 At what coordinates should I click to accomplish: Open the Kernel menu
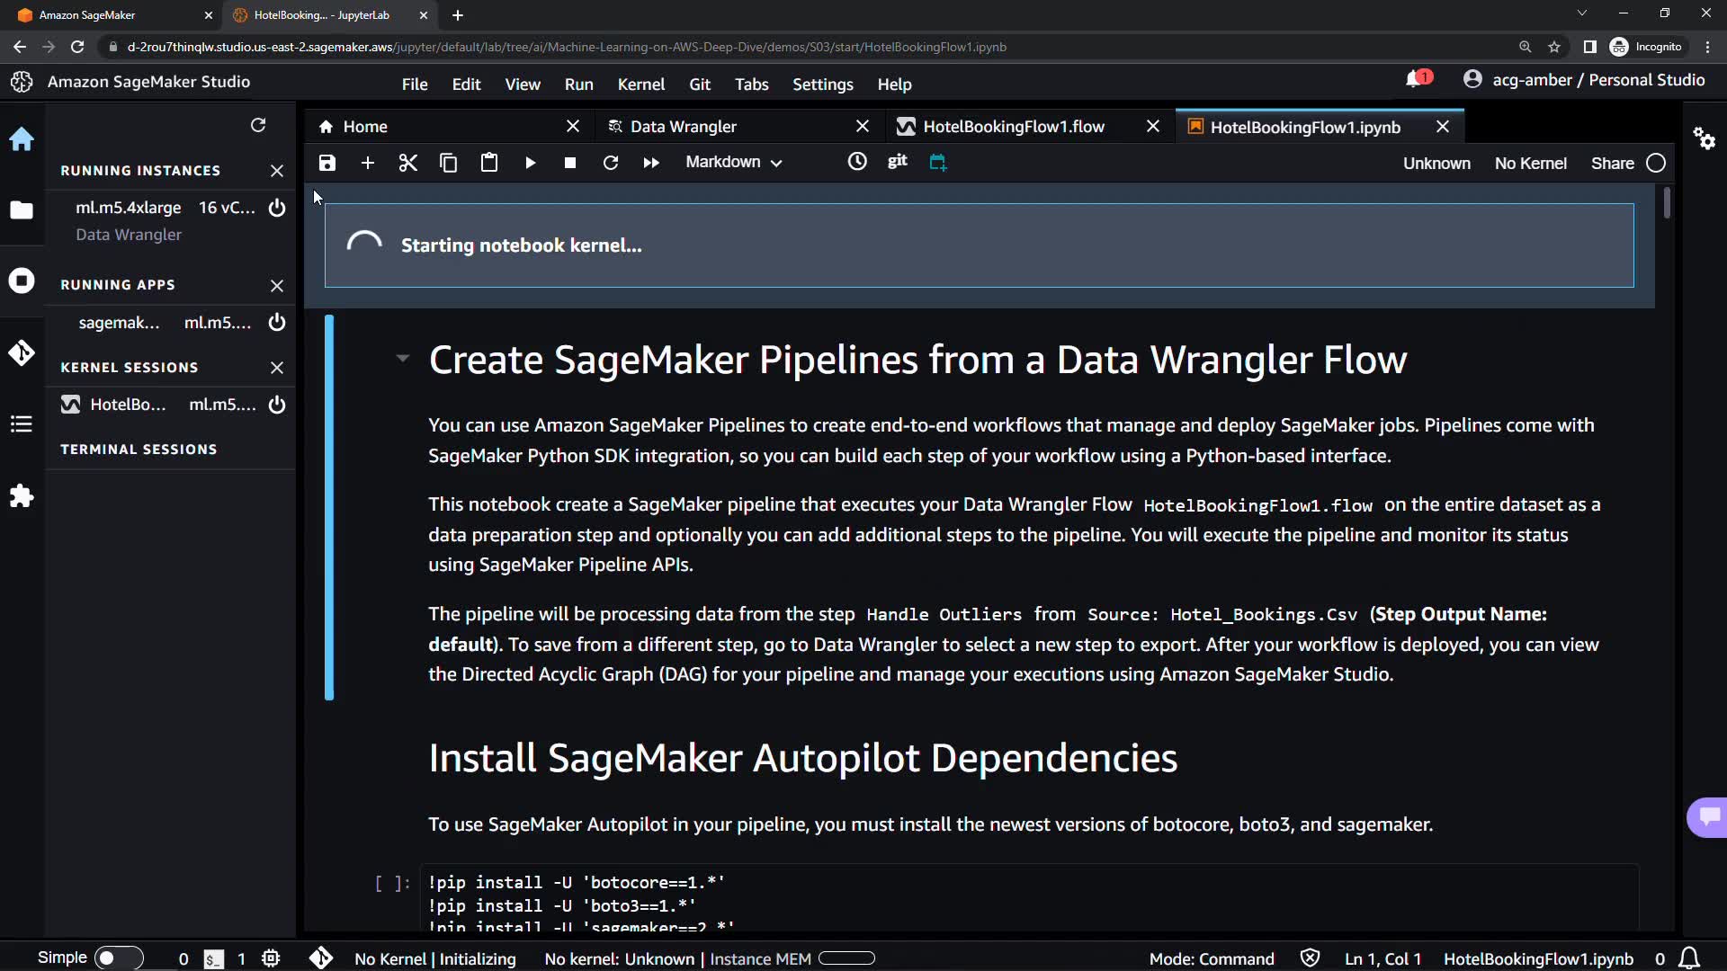[640, 85]
